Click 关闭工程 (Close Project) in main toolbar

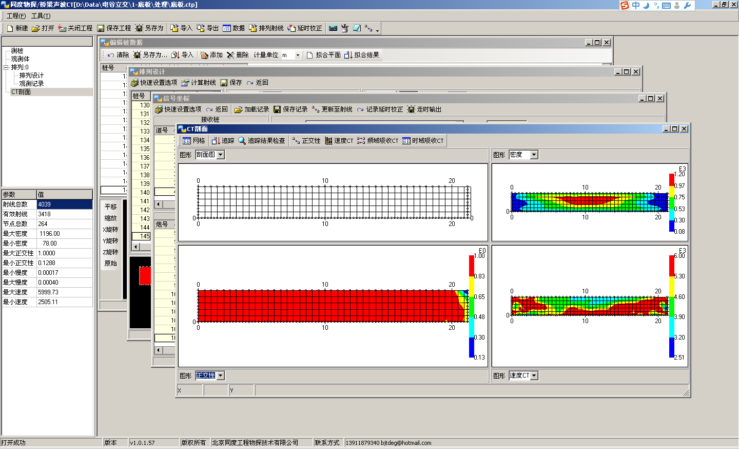75,28
